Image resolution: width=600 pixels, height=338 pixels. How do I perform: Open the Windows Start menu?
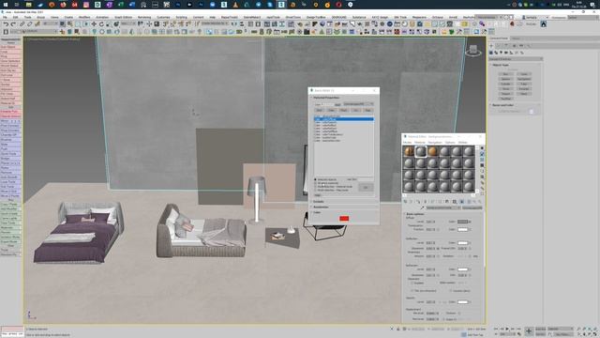pyautogui.click(x=6, y=5)
